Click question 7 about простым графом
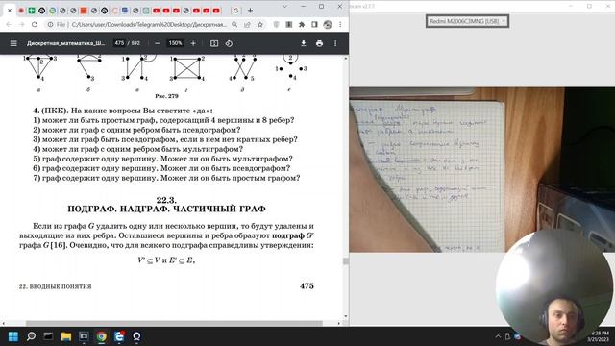The height and width of the screenshot is (346, 615). (x=166, y=178)
